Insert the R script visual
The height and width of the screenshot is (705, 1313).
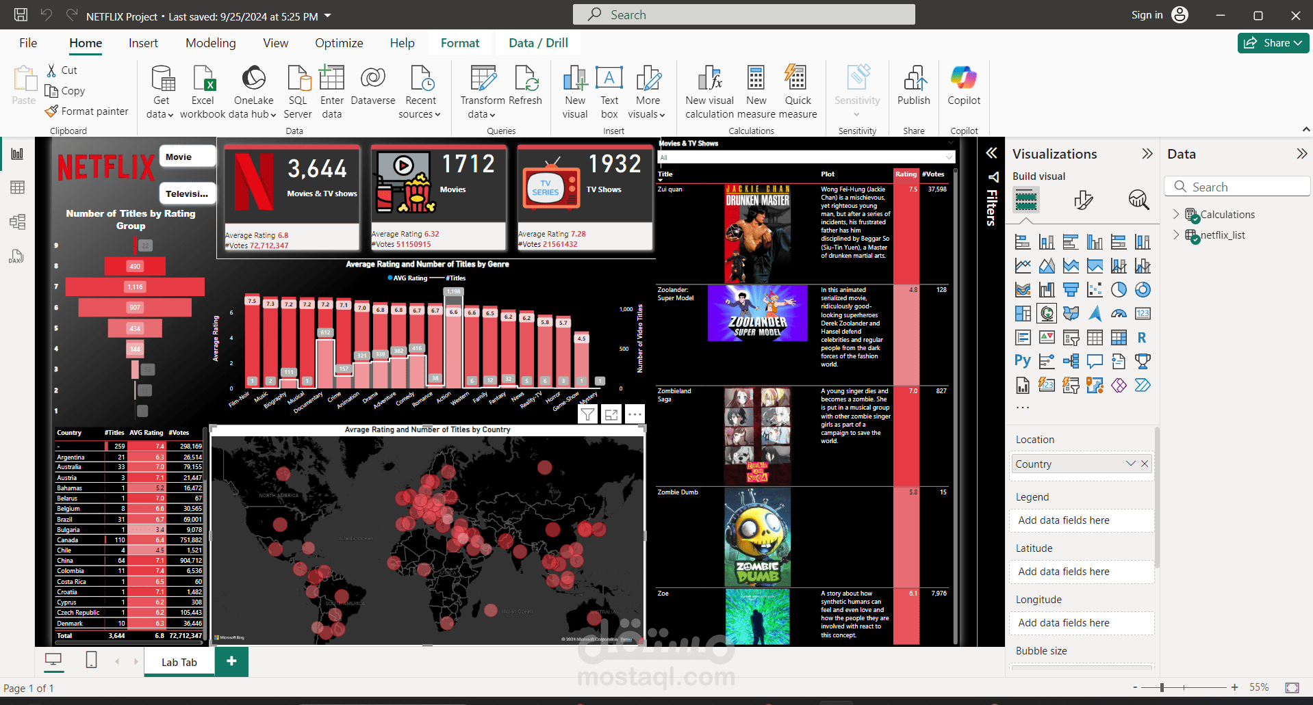coord(1142,338)
